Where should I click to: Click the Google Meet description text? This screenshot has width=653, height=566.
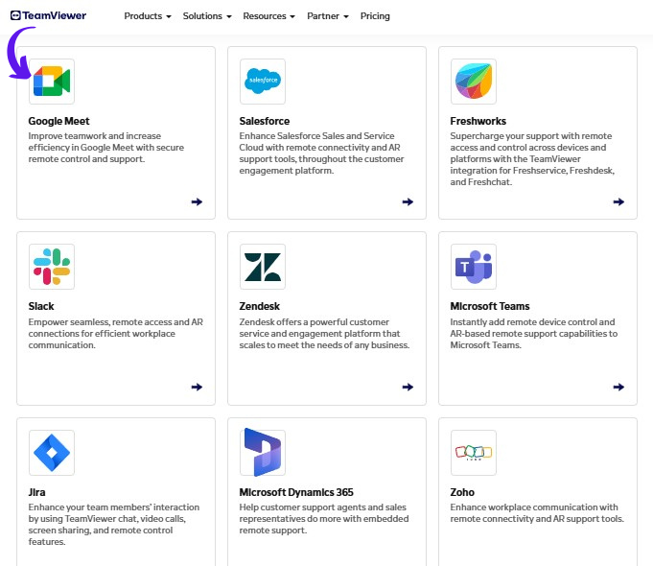[x=106, y=148]
